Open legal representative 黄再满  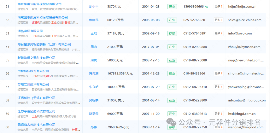tap(94, 74)
